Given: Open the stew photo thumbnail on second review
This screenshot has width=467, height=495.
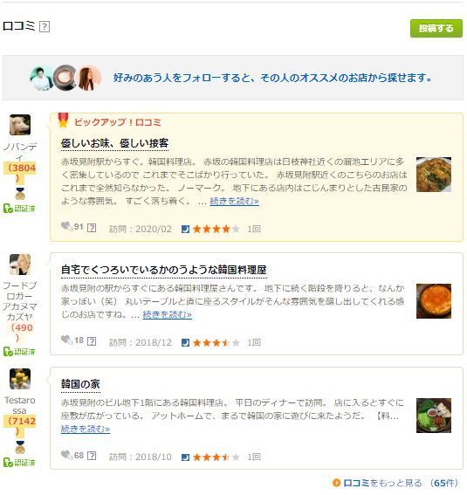Looking at the screenshot, I should [434, 301].
